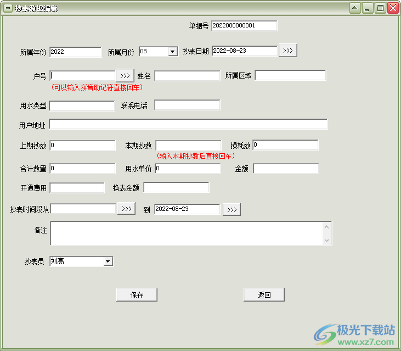
Task: Open the window system menu icon
Action: tap(8, 8)
